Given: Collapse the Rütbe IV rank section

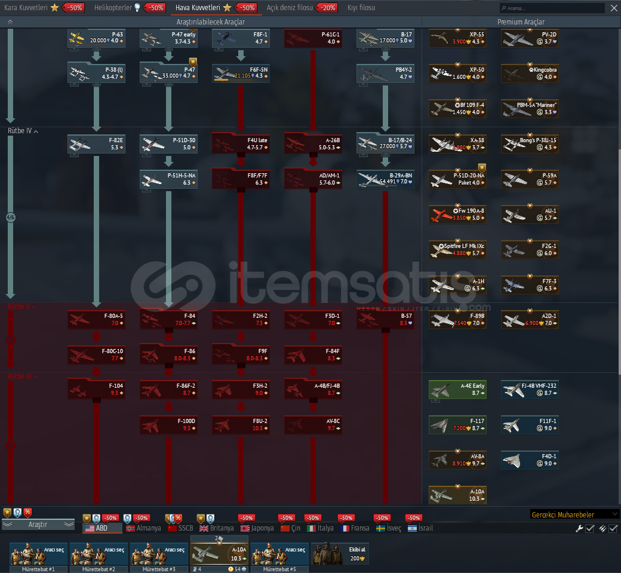Looking at the screenshot, I should click(x=23, y=131).
